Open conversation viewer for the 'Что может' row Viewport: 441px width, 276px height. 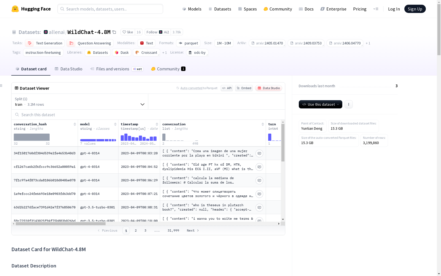259,194
